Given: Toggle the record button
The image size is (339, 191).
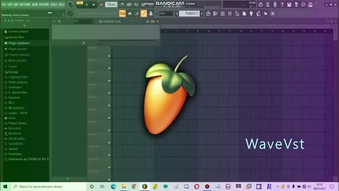Looking at the screenshot, I should click(101, 5).
